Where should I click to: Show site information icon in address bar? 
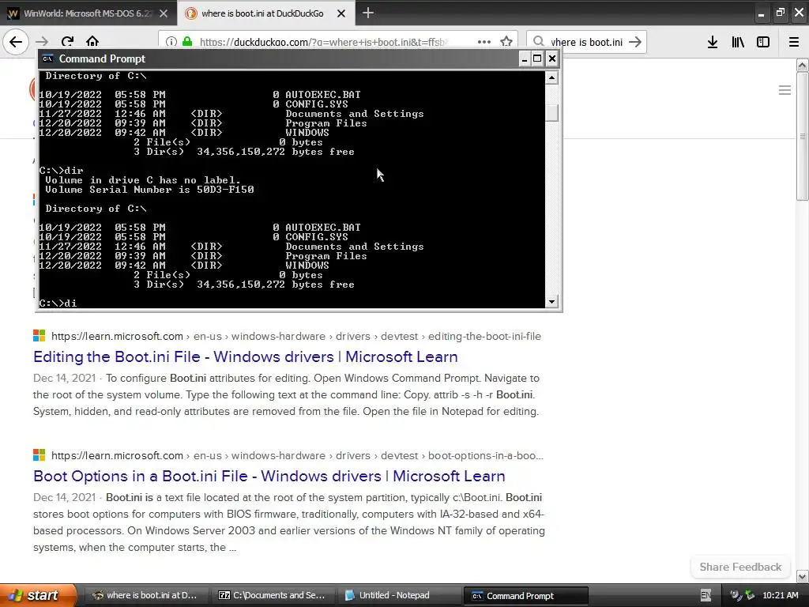[x=171, y=42]
